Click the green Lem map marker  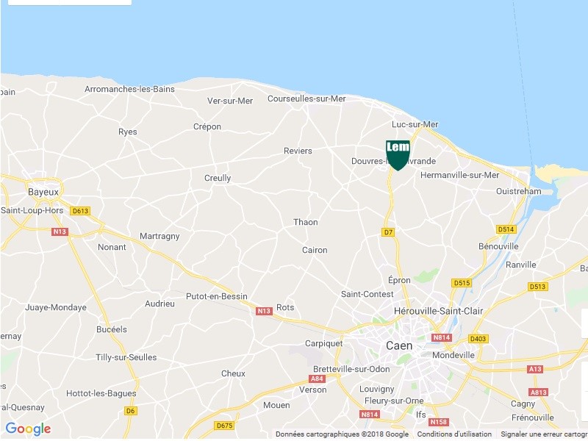[x=398, y=155]
